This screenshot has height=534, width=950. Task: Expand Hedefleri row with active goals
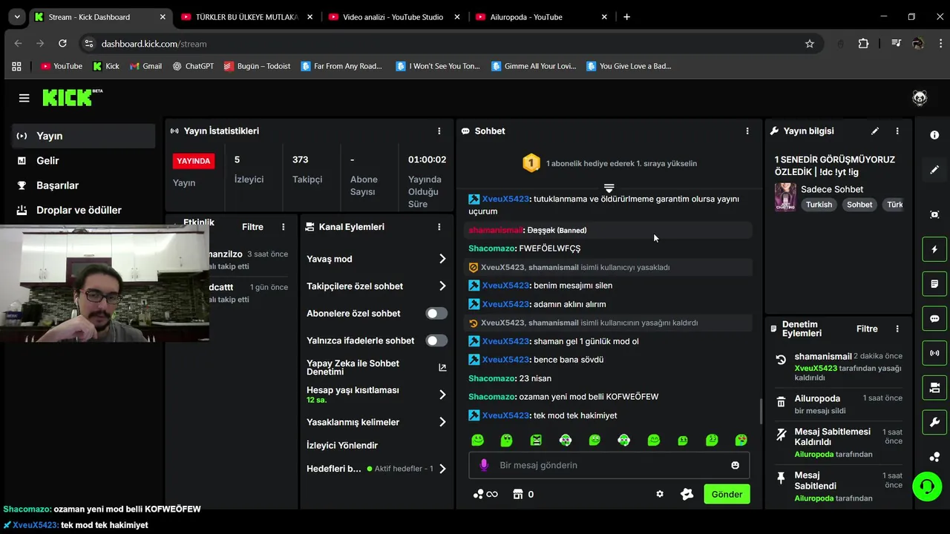pos(376,469)
